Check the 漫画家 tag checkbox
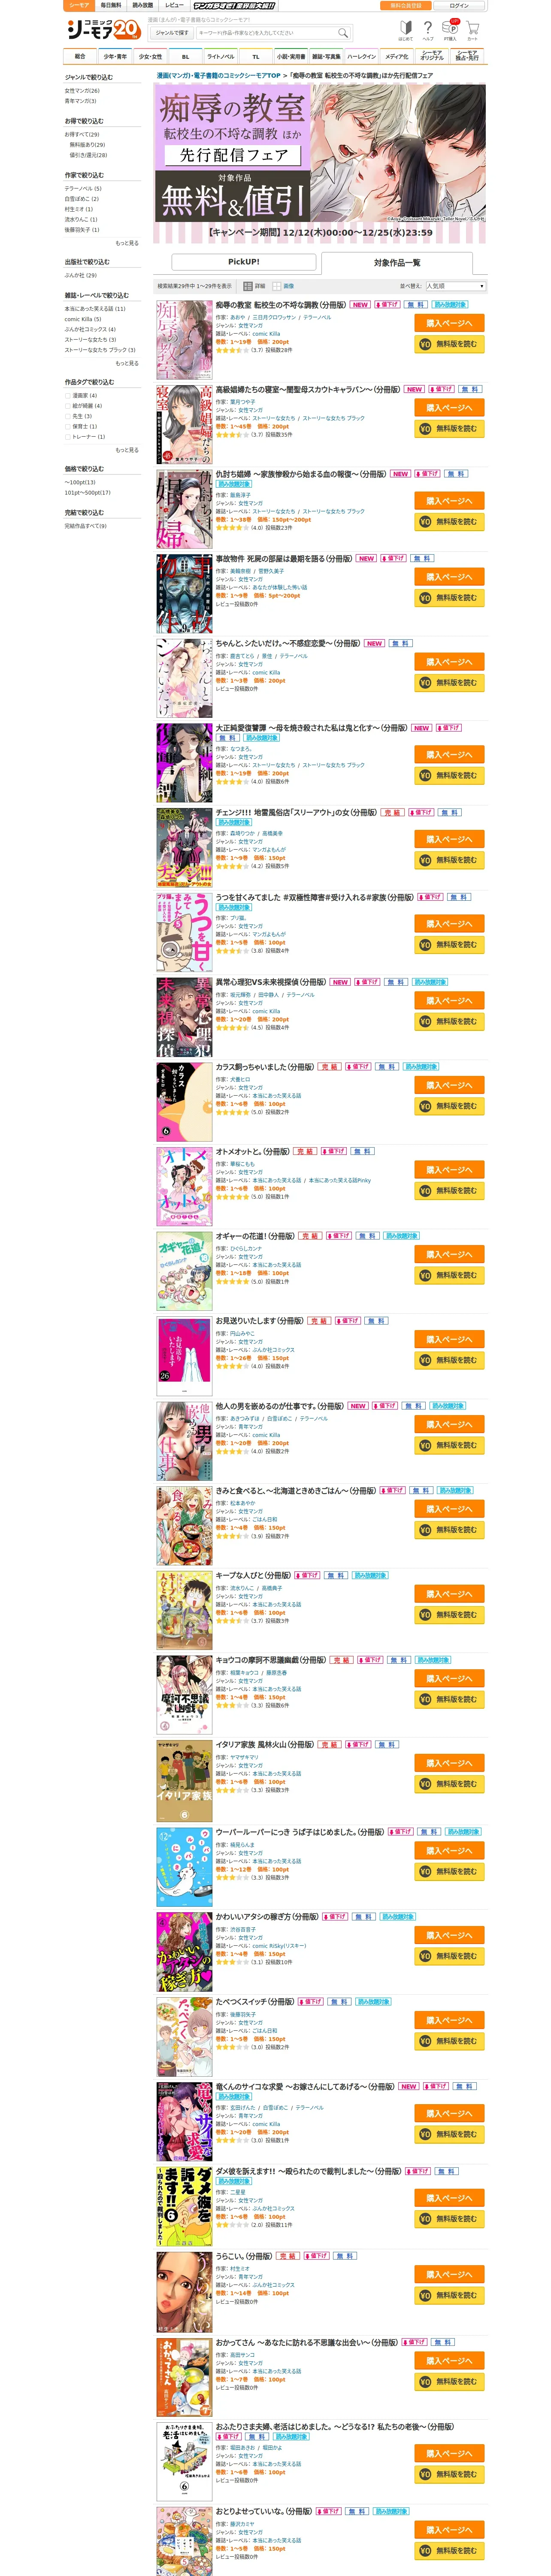551x2576 pixels. (68, 395)
